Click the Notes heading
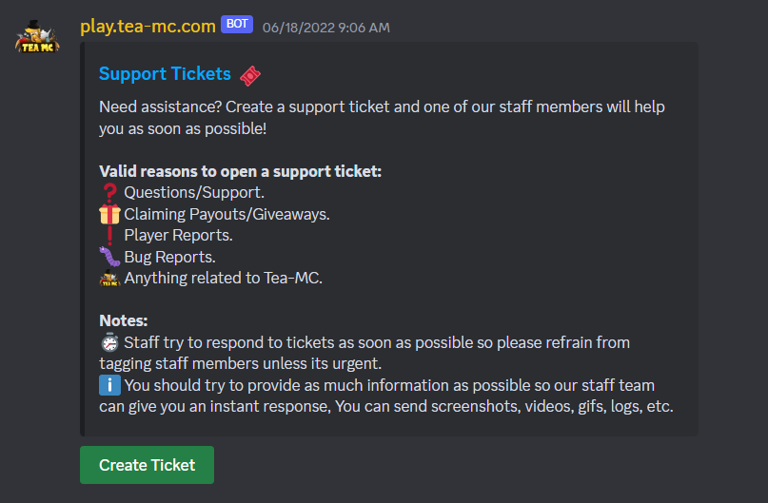 click(124, 320)
